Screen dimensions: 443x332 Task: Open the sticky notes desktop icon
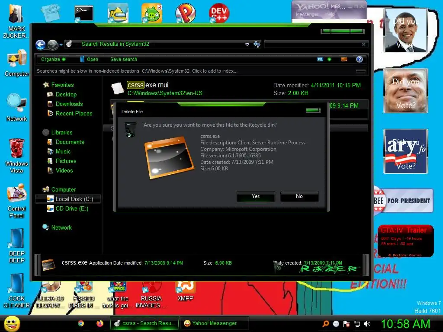[50, 13]
